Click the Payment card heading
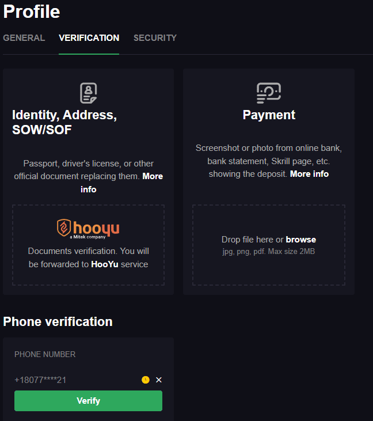 point(269,115)
